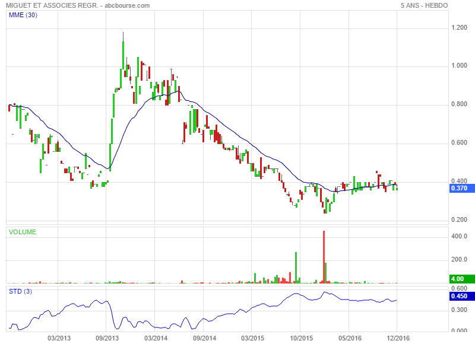475x344 pixels.
Task: Click the 03/2014 date axis label
Action: 156,338
